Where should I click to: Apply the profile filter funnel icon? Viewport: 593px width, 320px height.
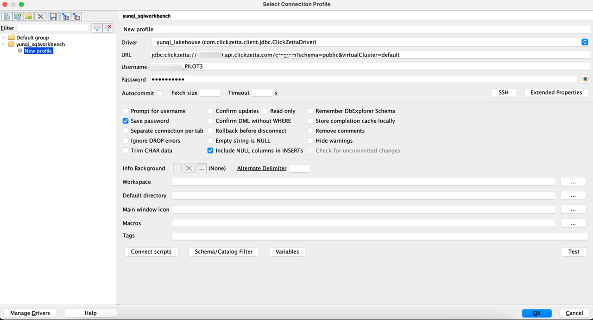pyautogui.click(x=97, y=29)
